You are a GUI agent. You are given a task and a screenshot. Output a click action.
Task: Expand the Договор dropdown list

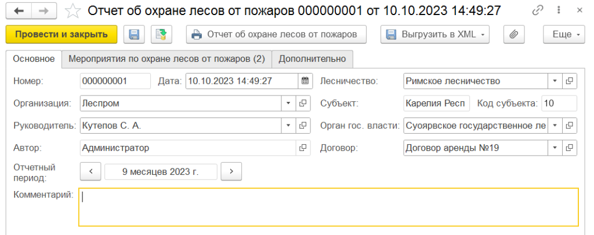coord(555,148)
